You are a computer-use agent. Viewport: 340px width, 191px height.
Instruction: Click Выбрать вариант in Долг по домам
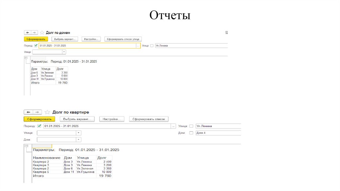(65, 39)
